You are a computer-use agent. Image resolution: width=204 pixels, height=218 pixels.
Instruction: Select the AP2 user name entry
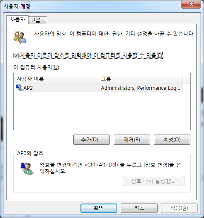[28, 88]
